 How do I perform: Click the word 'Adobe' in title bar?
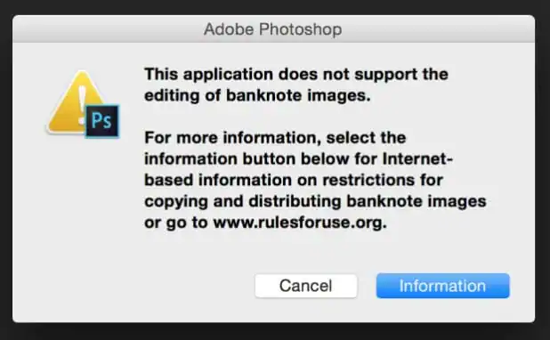[229, 29]
